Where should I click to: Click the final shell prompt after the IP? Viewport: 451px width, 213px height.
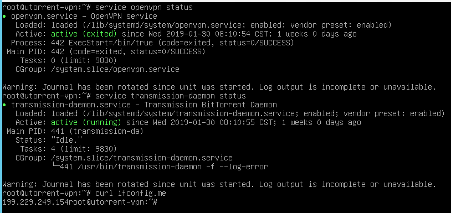tap(113, 202)
